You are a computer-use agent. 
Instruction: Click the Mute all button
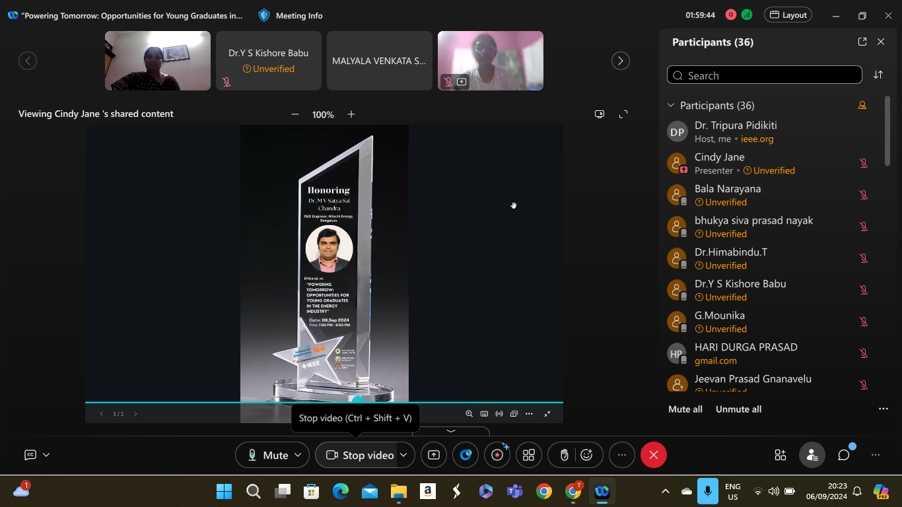tap(685, 409)
